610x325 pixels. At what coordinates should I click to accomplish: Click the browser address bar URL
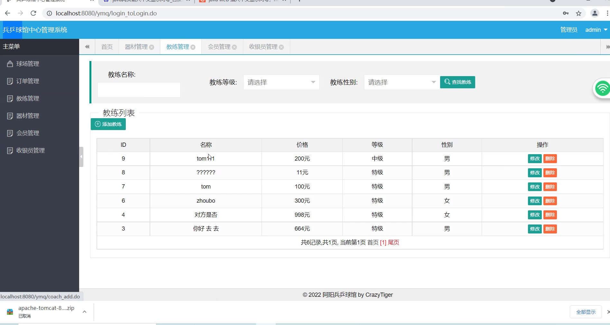click(x=106, y=13)
